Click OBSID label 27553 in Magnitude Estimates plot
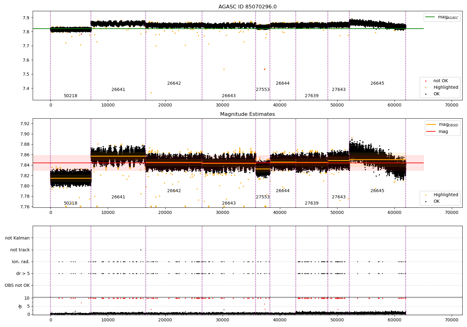 tap(263, 197)
